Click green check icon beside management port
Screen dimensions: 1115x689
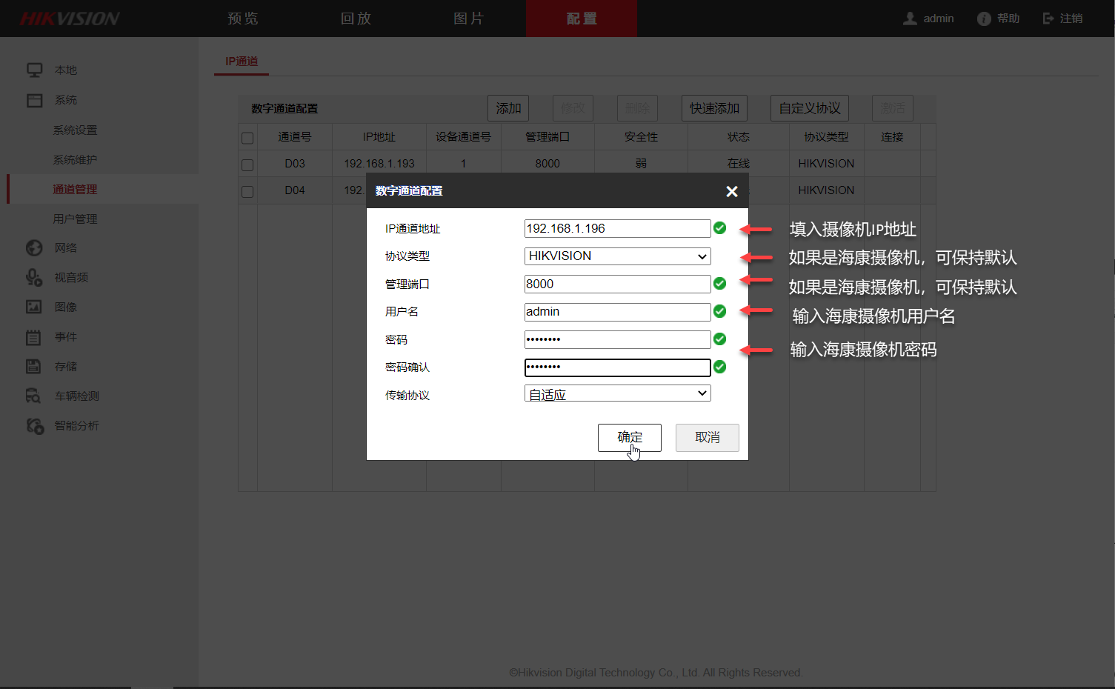(x=719, y=284)
